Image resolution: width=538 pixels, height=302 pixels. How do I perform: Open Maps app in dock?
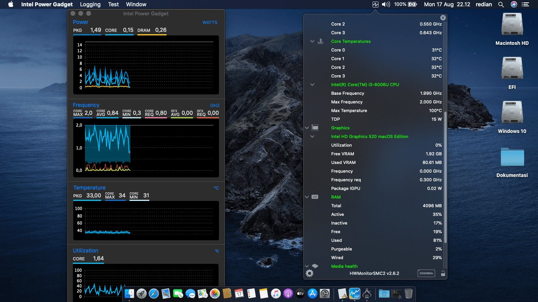(x=203, y=293)
